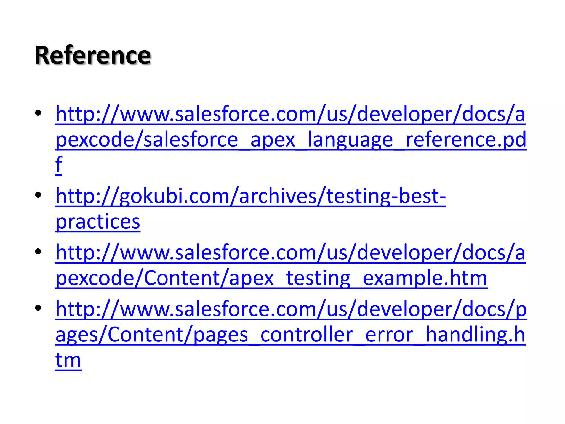This screenshot has width=565, height=424.
Task: Click 'language_reference.pd' in the first link
Action: (x=417, y=140)
